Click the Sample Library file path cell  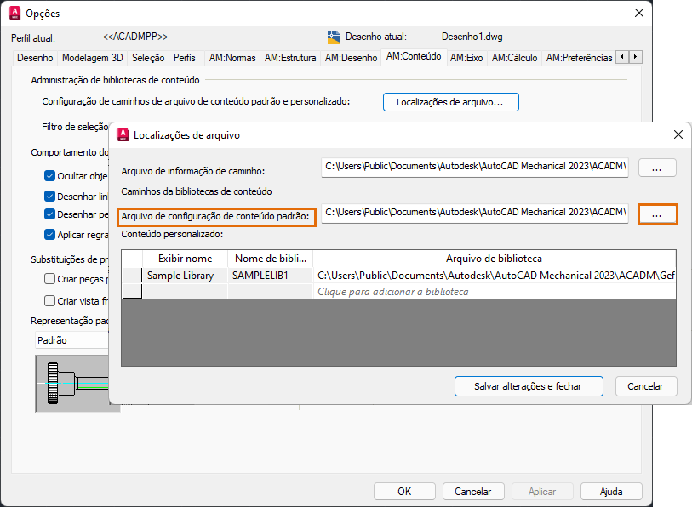[x=495, y=276]
